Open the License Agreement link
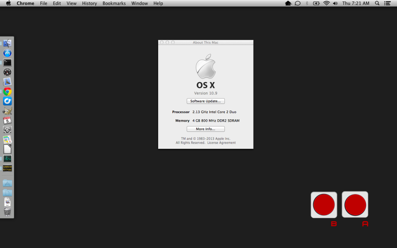 point(221,143)
